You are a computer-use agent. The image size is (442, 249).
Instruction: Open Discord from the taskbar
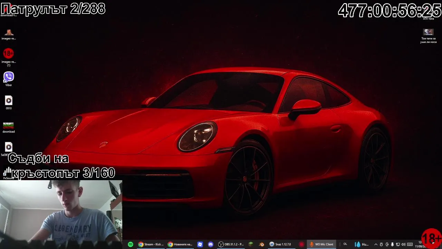coord(211,244)
